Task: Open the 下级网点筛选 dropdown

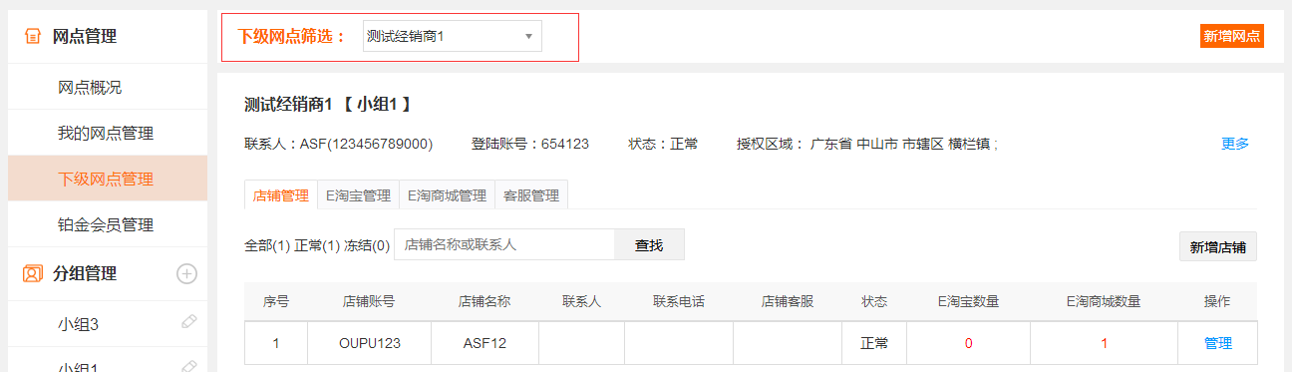Action: pyautogui.click(x=453, y=36)
